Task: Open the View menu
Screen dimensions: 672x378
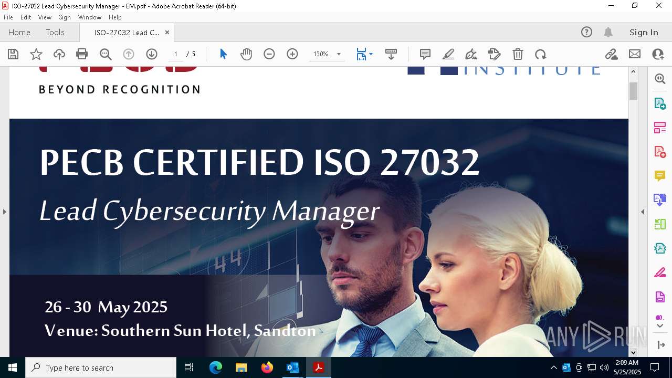Action: pos(45,17)
